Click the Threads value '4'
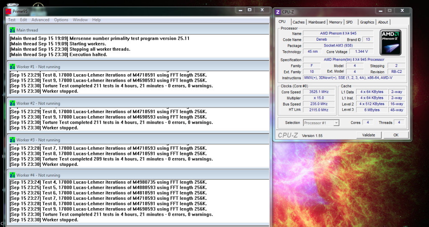Image resolution: width=429 pixels, height=227 pixels. (x=399, y=123)
